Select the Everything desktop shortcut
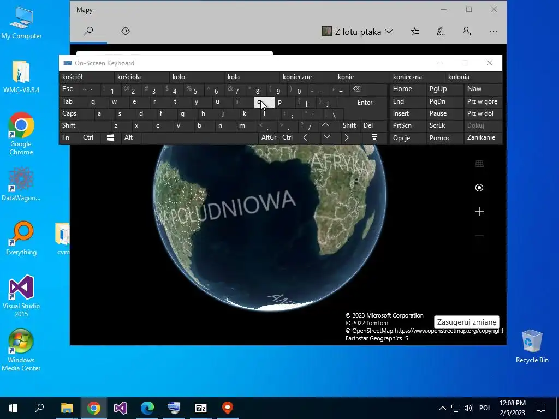Viewport: 559px width, 419px height. tap(21, 238)
